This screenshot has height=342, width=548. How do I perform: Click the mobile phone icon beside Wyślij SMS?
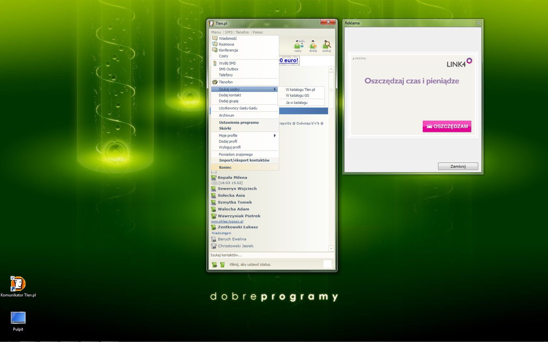pyautogui.click(x=215, y=63)
